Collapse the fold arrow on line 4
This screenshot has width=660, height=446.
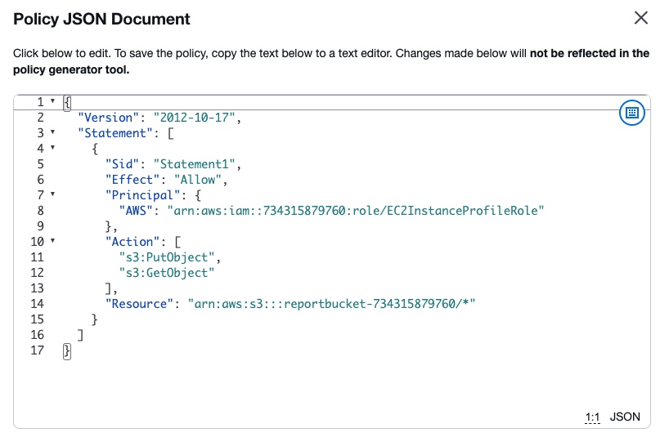click(52, 148)
